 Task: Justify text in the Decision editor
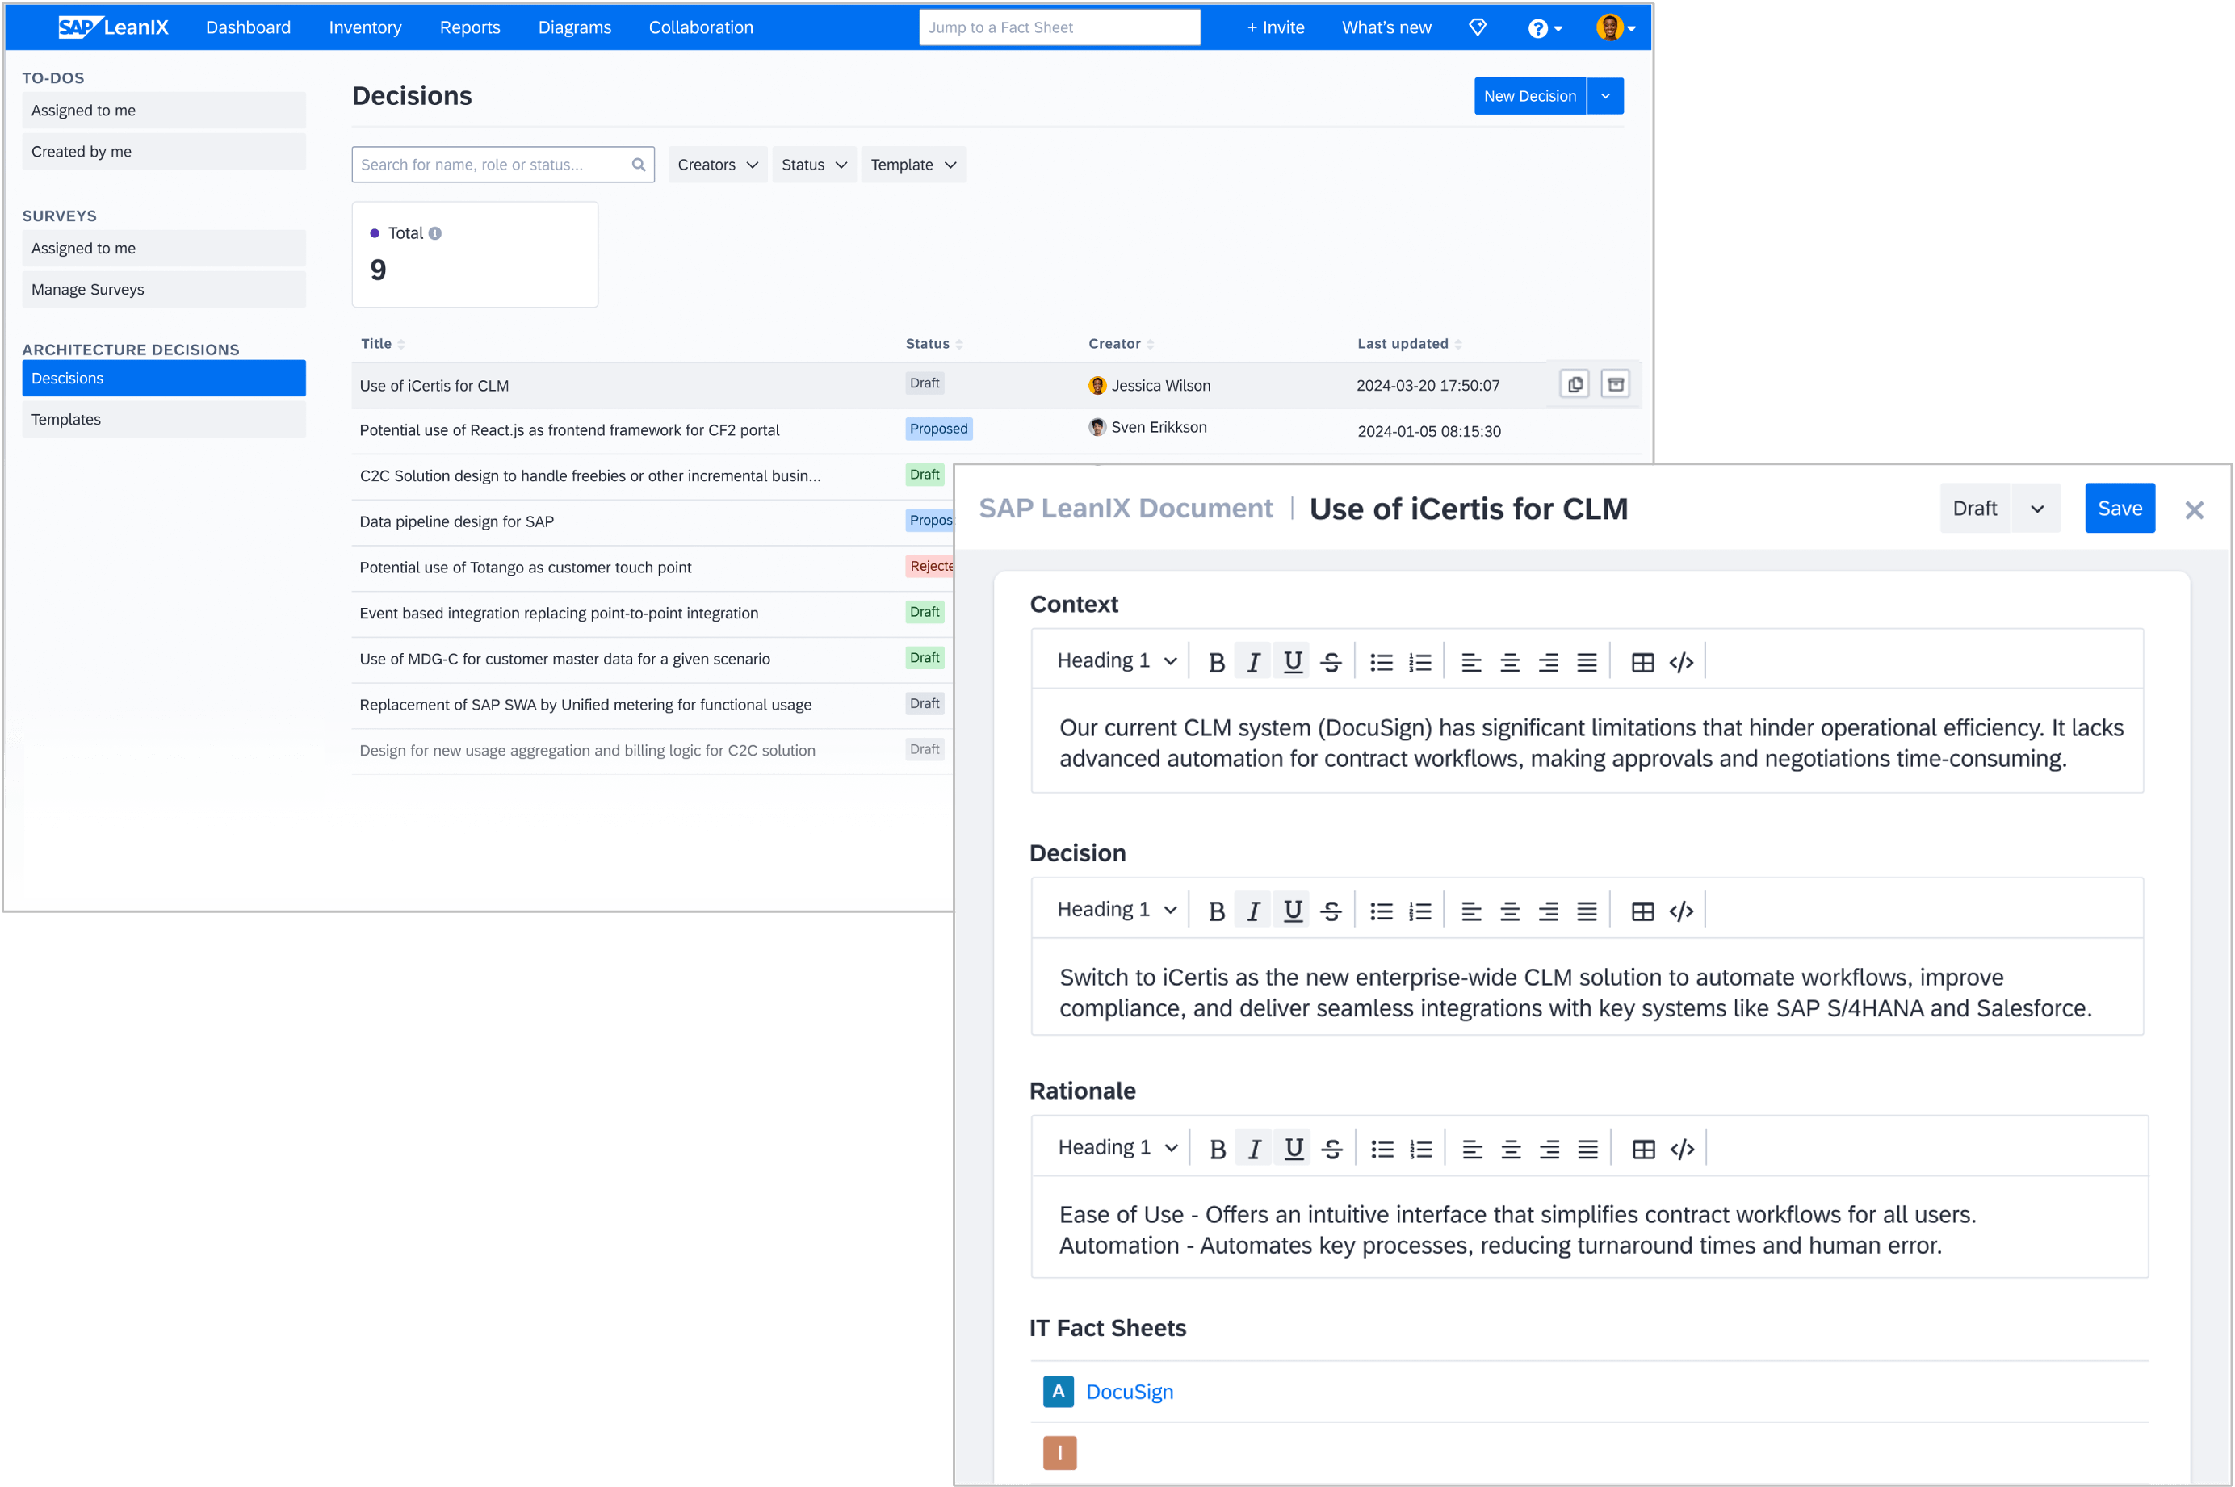1587,911
